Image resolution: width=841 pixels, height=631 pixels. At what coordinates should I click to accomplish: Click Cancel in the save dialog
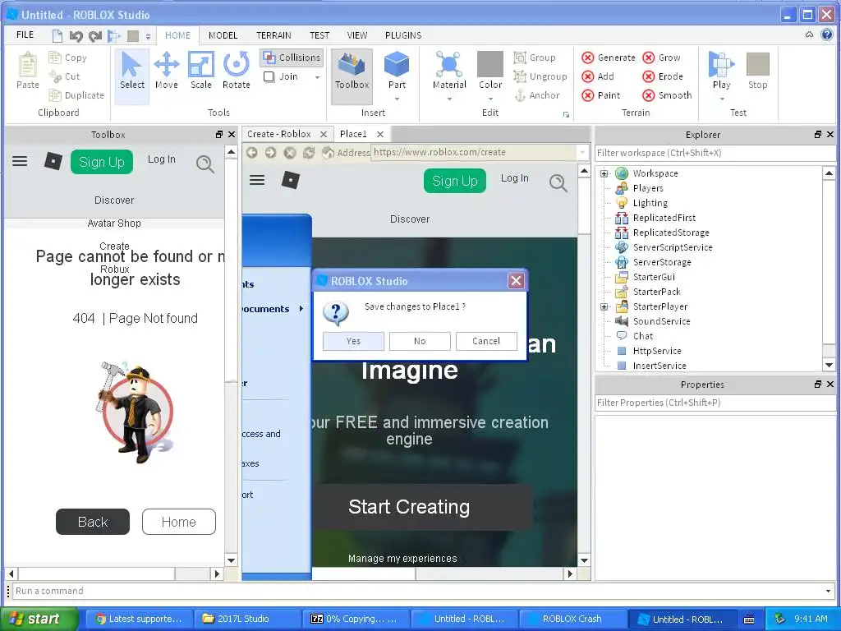pyautogui.click(x=486, y=341)
